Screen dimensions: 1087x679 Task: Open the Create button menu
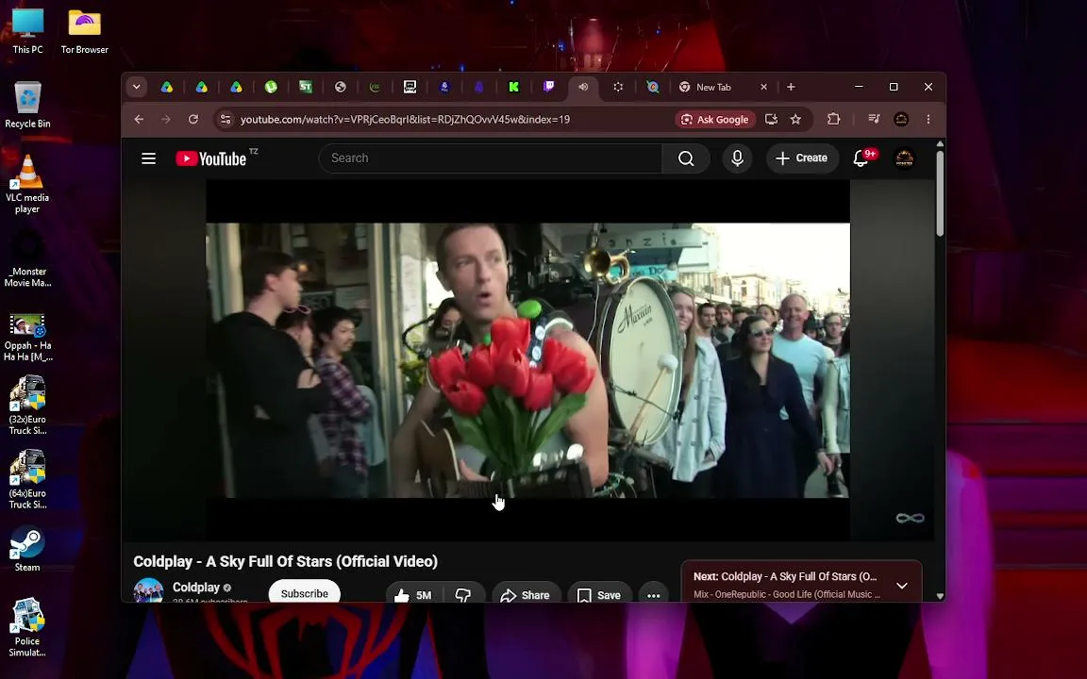click(x=801, y=158)
